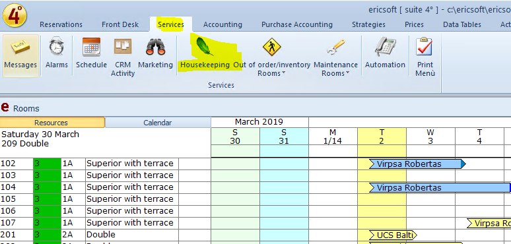511x244 pixels.
Task: Select room 105 in the room list
Action: point(17,199)
